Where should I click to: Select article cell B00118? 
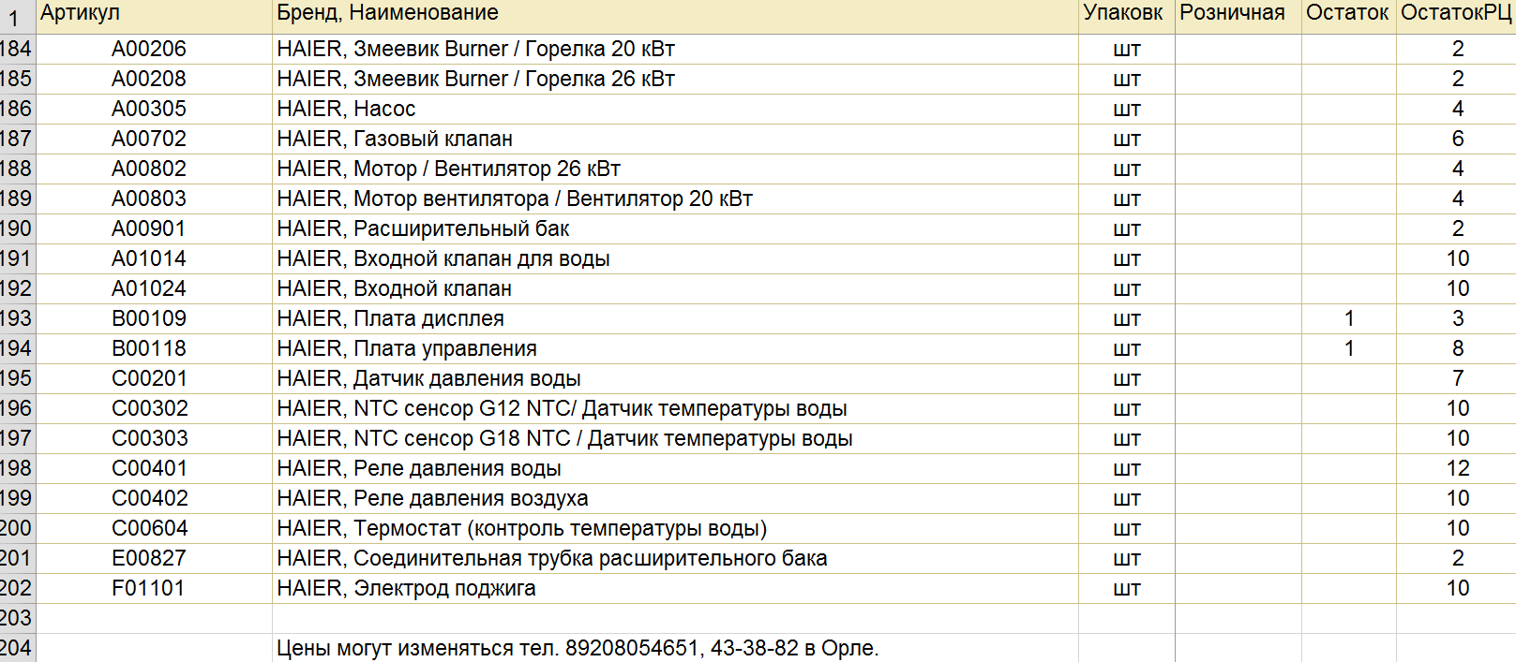pyautogui.click(x=154, y=349)
